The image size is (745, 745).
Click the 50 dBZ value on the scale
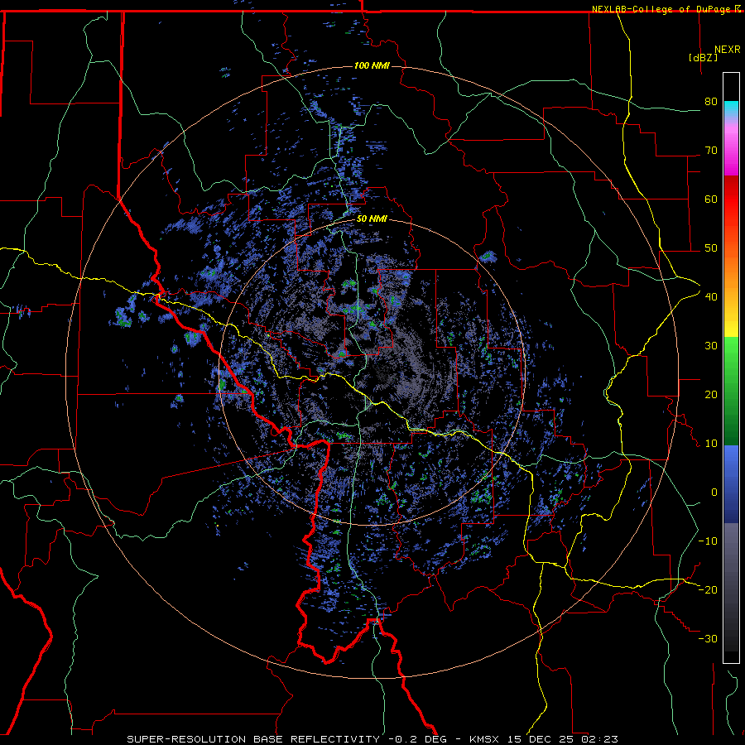click(x=711, y=248)
